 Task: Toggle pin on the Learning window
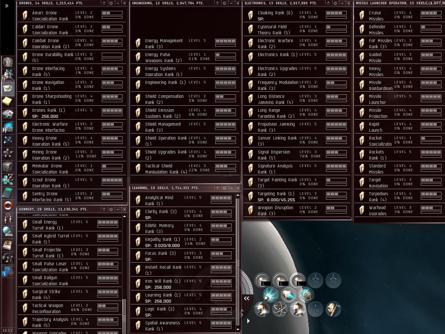pyautogui.click(x=218, y=188)
